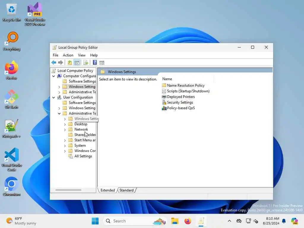Click Firefox icon in the taskbar

tap(188, 221)
